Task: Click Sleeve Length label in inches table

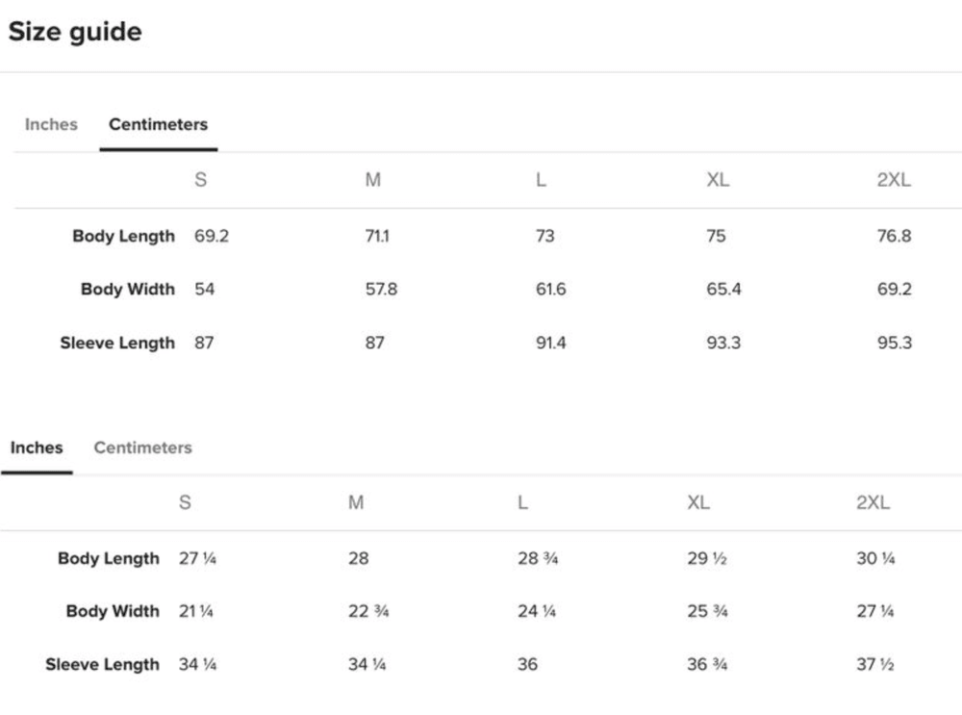Action: click(102, 665)
